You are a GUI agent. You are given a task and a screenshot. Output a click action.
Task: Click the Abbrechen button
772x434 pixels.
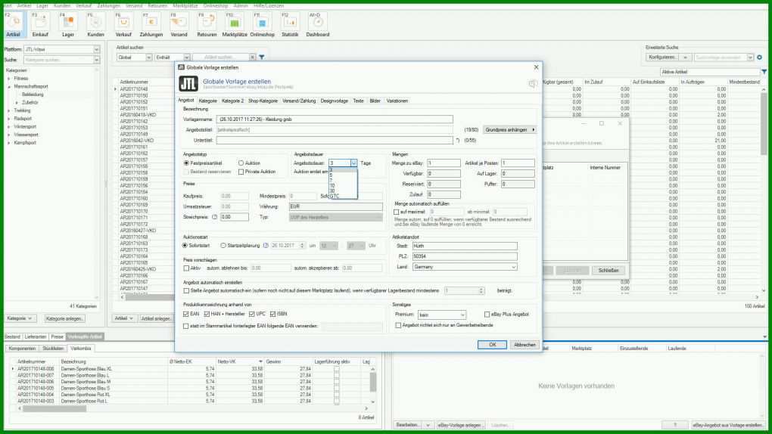coord(525,345)
